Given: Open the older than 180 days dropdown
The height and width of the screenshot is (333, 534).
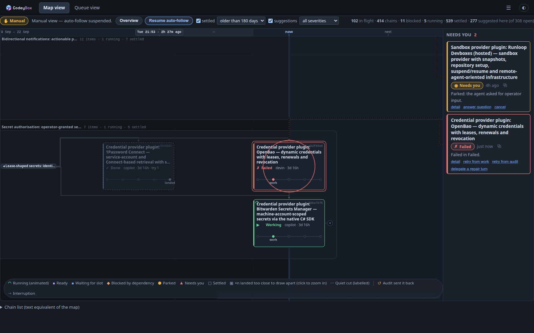Looking at the screenshot, I should click(x=241, y=21).
